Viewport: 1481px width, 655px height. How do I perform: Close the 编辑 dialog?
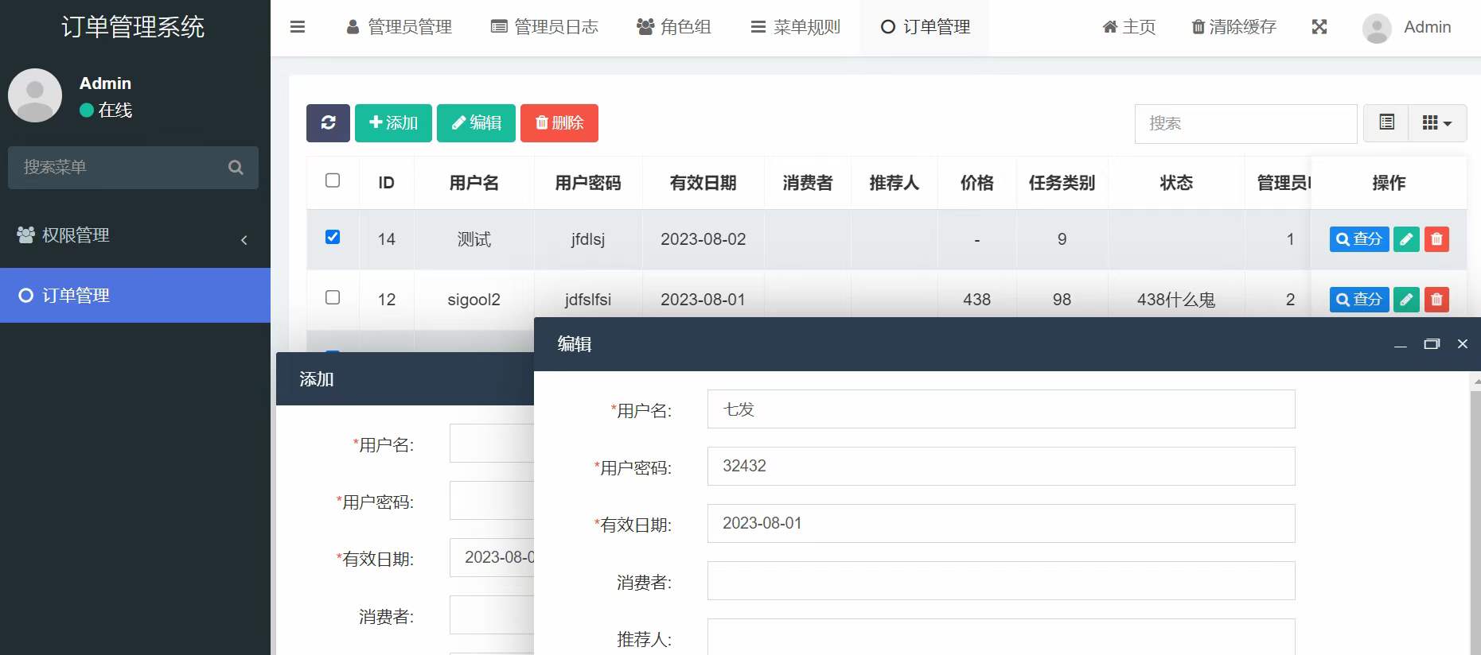pos(1462,344)
